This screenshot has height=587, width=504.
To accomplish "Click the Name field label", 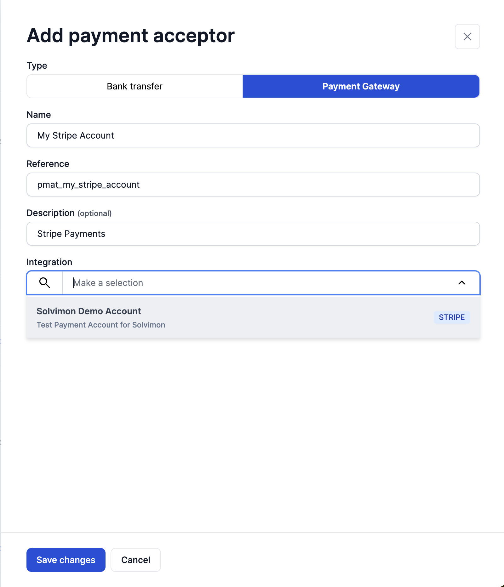I will coord(39,115).
